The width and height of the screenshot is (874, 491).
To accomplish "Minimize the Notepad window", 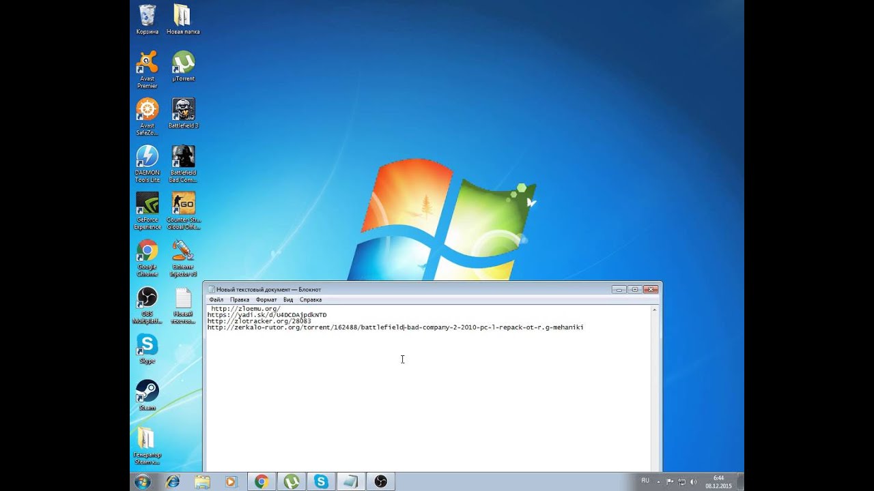I will tap(619, 289).
